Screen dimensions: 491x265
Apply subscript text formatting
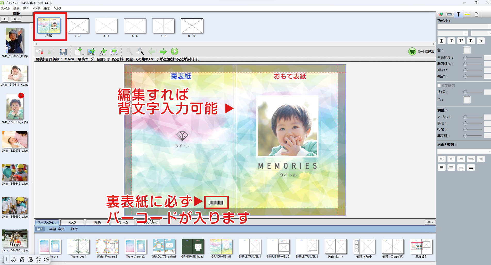coord(471,41)
